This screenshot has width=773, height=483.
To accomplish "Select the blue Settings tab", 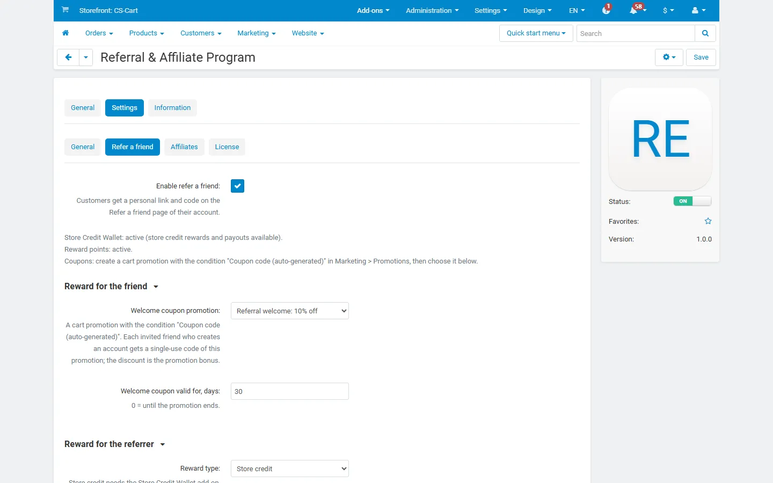I will point(125,108).
